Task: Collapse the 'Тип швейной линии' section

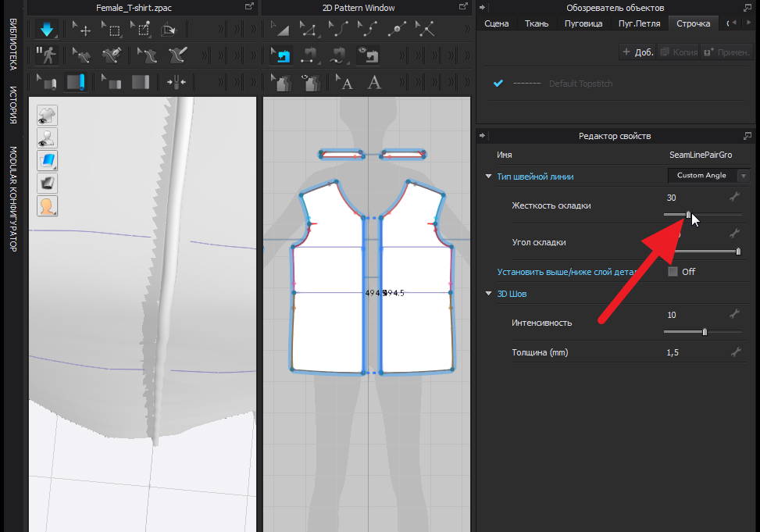Action: point(489,177)
